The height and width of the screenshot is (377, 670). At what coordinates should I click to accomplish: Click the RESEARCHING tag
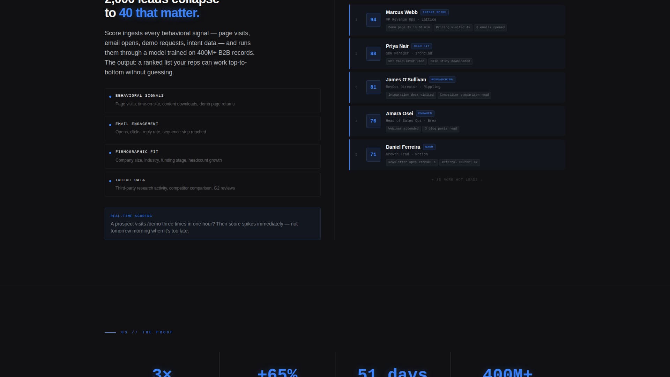[x=442, y=80]
